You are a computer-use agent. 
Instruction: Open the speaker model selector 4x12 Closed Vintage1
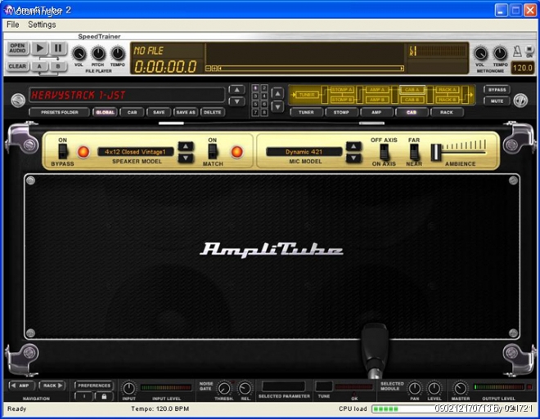pos(135,152)
